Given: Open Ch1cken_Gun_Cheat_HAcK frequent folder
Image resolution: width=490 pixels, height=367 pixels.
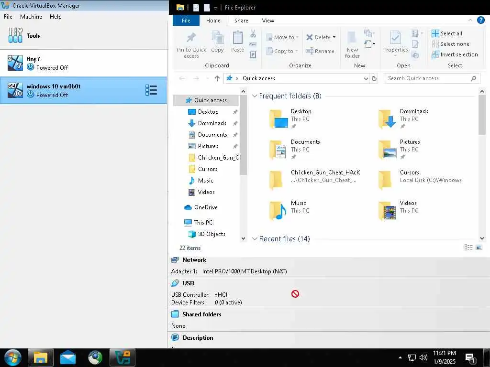Looking at the screenshot, I should tap(315, 180).
